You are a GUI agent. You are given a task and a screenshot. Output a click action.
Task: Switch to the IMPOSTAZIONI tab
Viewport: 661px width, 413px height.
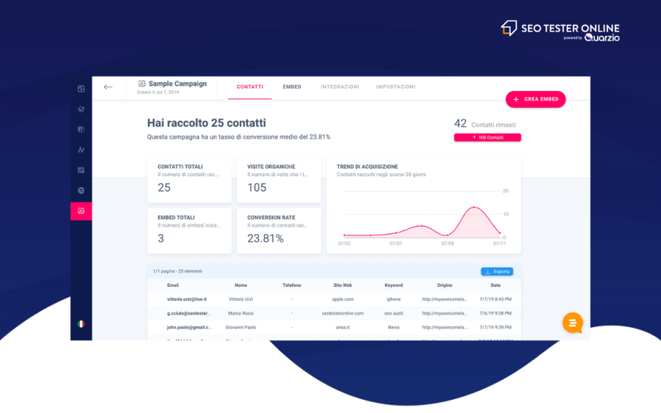pos(395,87)
